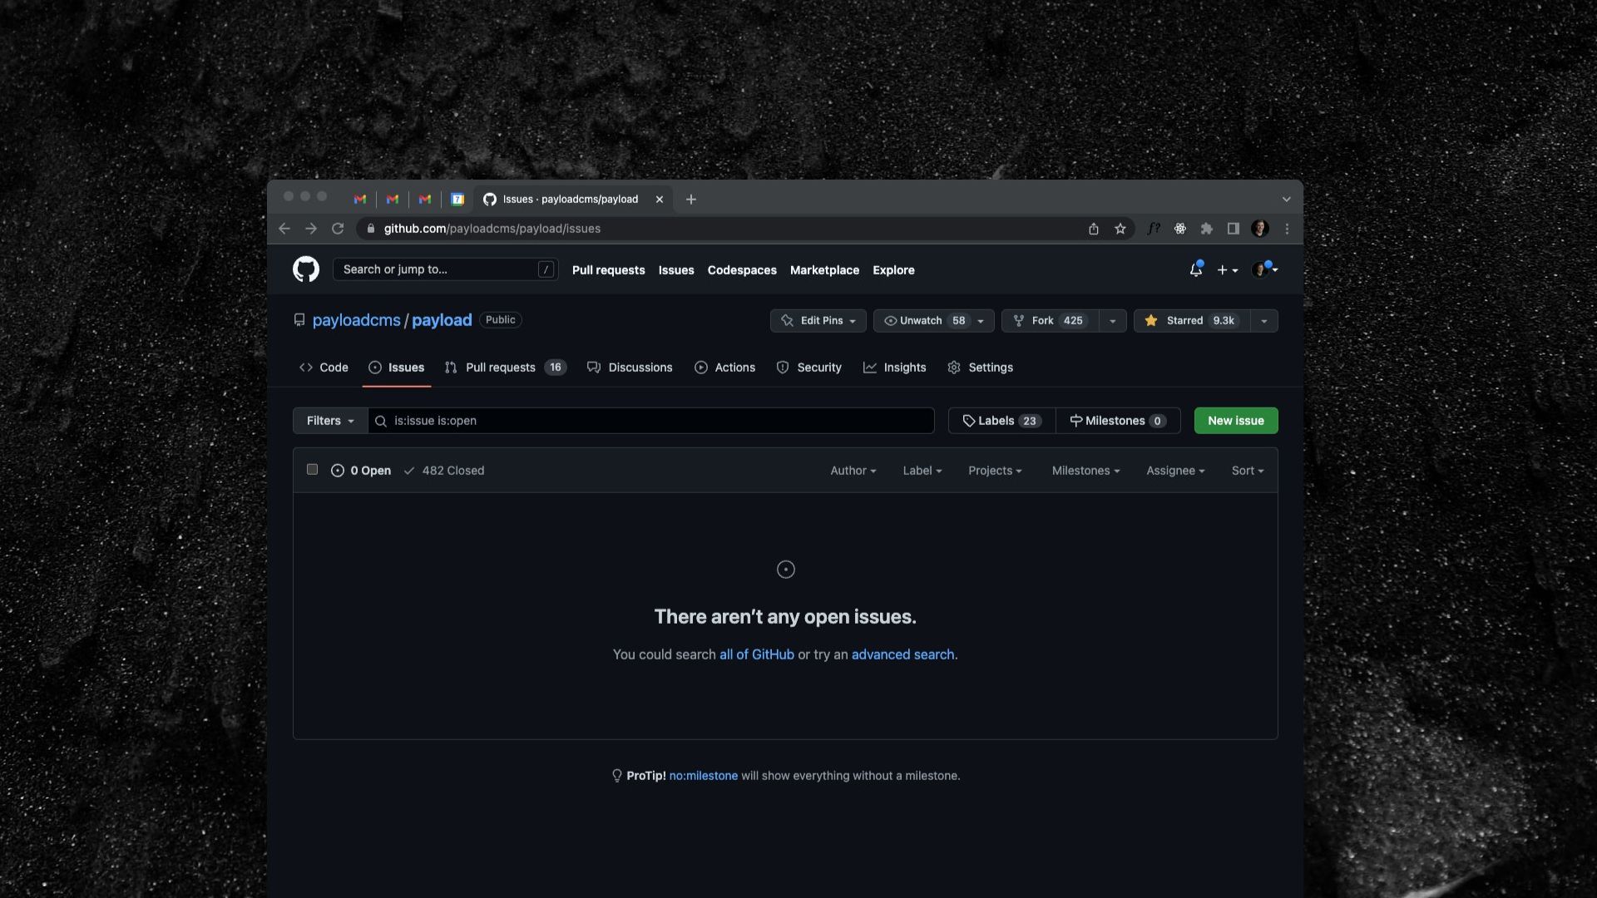
Task: Show the 482 Closed issues
Action: (444, 471)
